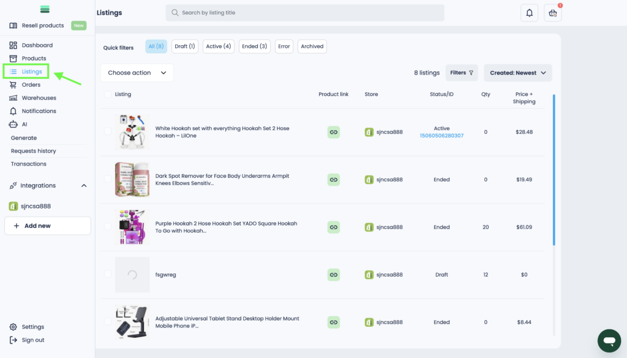The image size is (627, 358).
Task: Click the listings table vertical scrollbar
Action: tap(554, 170)
